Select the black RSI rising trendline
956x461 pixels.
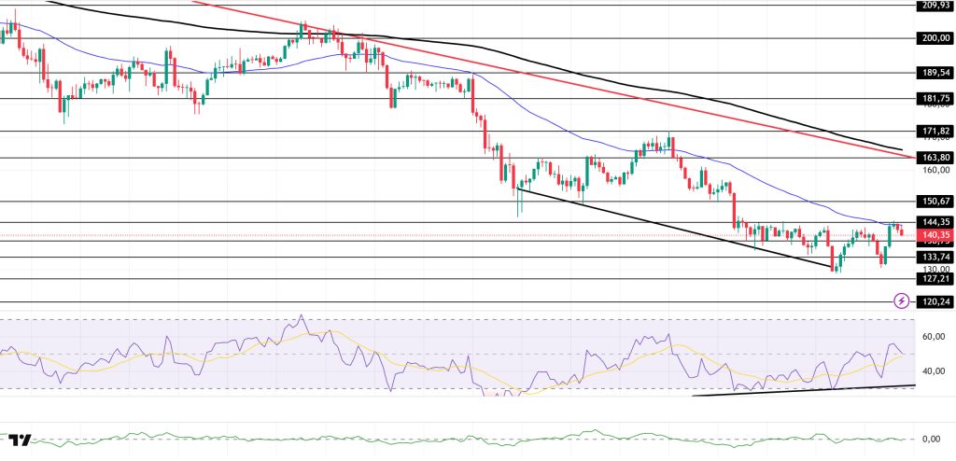[803, 389]
